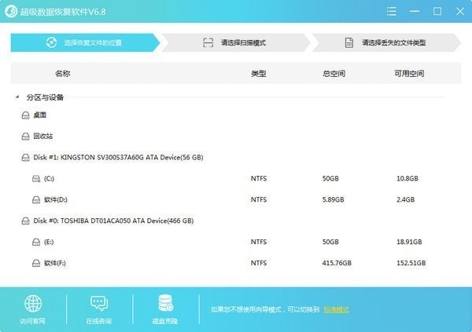The image size is (472, 332).
Task: Click the scan frame icon in second step
Action: 208,42
